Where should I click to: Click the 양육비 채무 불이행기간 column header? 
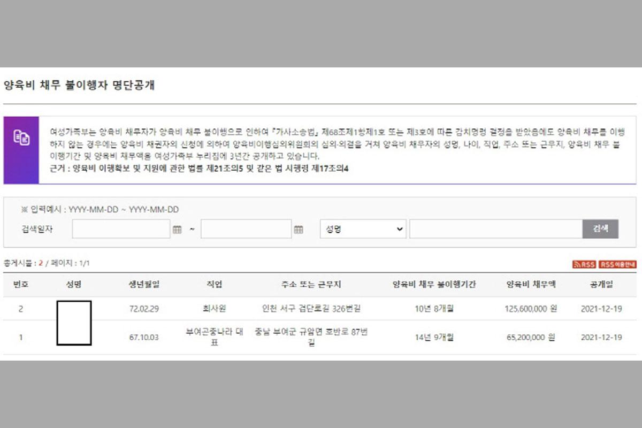[434, 285]
